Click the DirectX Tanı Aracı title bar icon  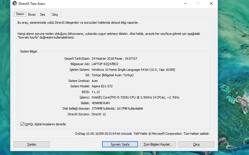tap(15, 3)
